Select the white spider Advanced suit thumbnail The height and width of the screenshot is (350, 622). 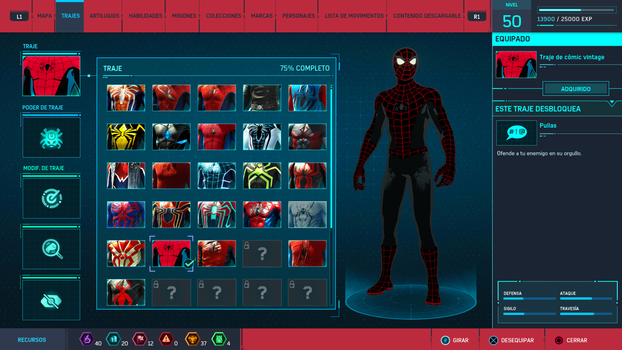point(126,98)
